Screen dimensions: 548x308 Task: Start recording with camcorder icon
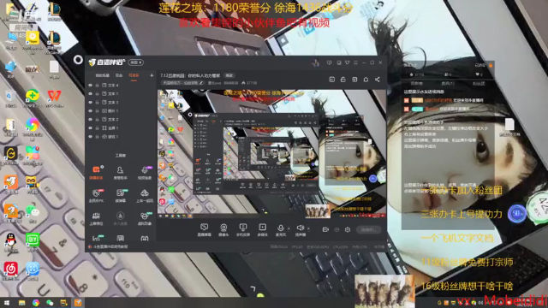click(x=325, y=229)
